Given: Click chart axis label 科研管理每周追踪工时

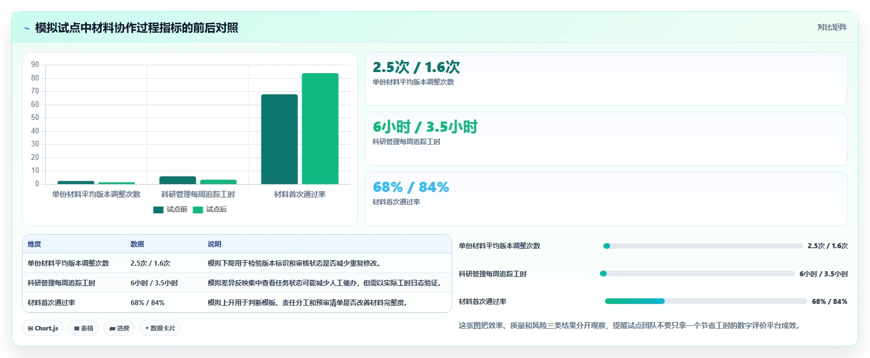Looking at the screenshot, I should coord(198,194).
